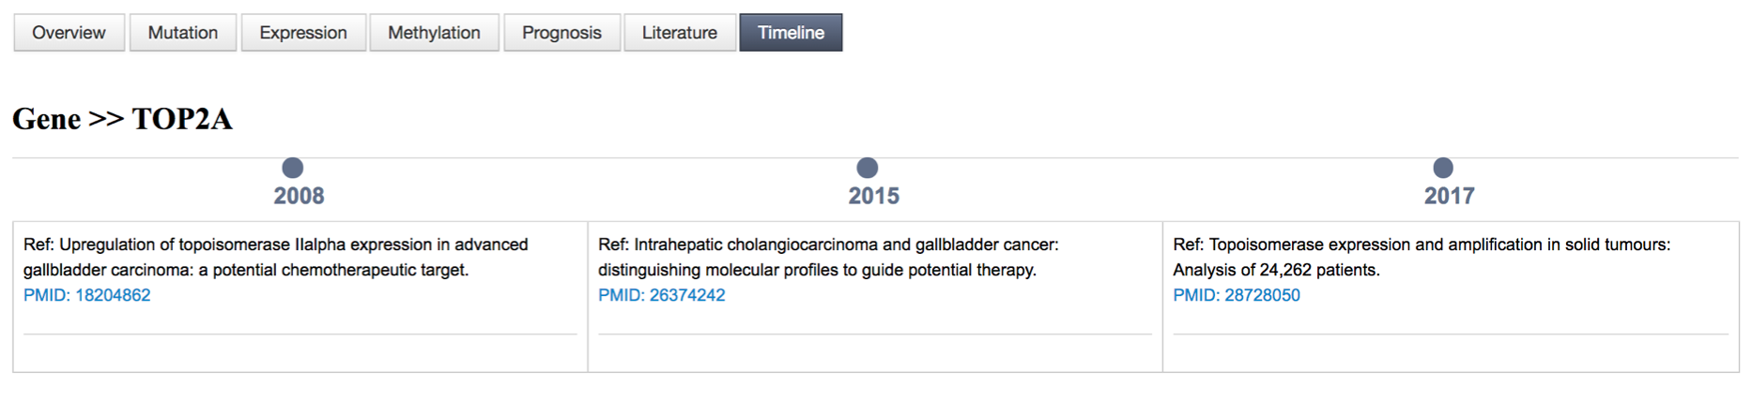Open PMID: 18204862 link
This screenshot has height=400, width=1752.
86,295
